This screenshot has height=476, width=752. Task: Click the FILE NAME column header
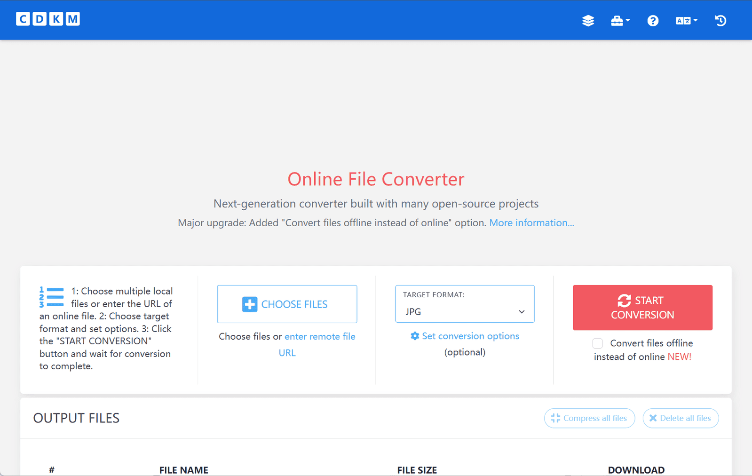[x=183, y=470]
